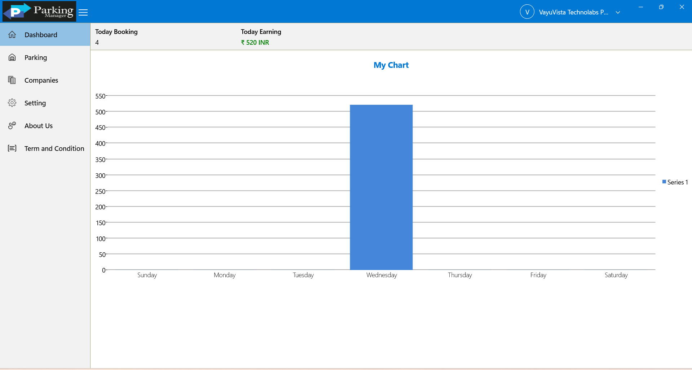Toggle the hamburger menu to collapse the sidebar
The height and width of the screenshot is (370, 692).
point(83,13)
